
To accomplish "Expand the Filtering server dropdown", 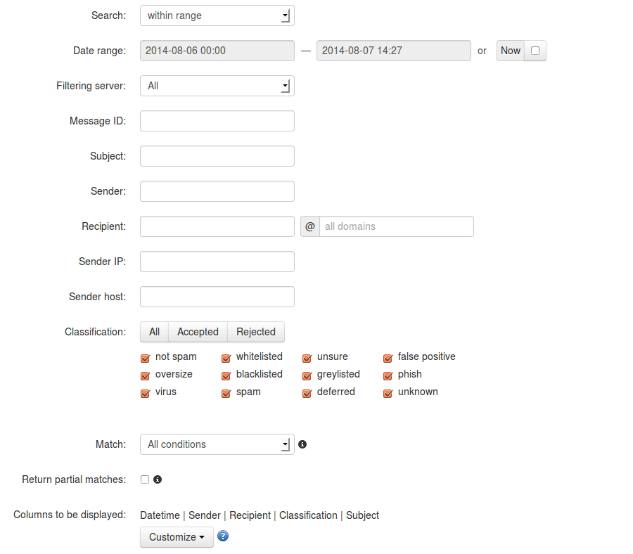I will click(217, 86).
